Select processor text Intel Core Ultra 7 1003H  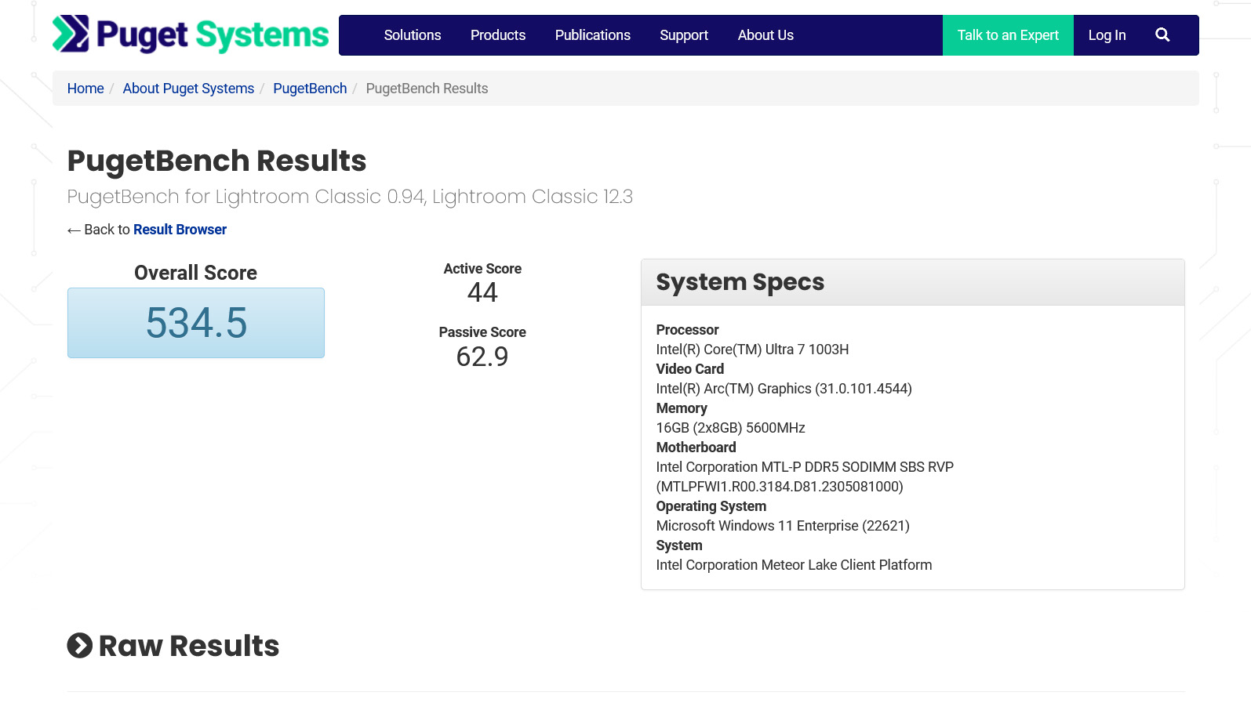(x=752, y=350)
